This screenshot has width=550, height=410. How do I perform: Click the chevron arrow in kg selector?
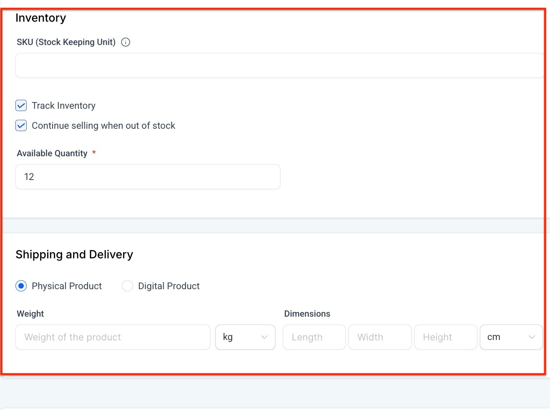pos(264,337)
